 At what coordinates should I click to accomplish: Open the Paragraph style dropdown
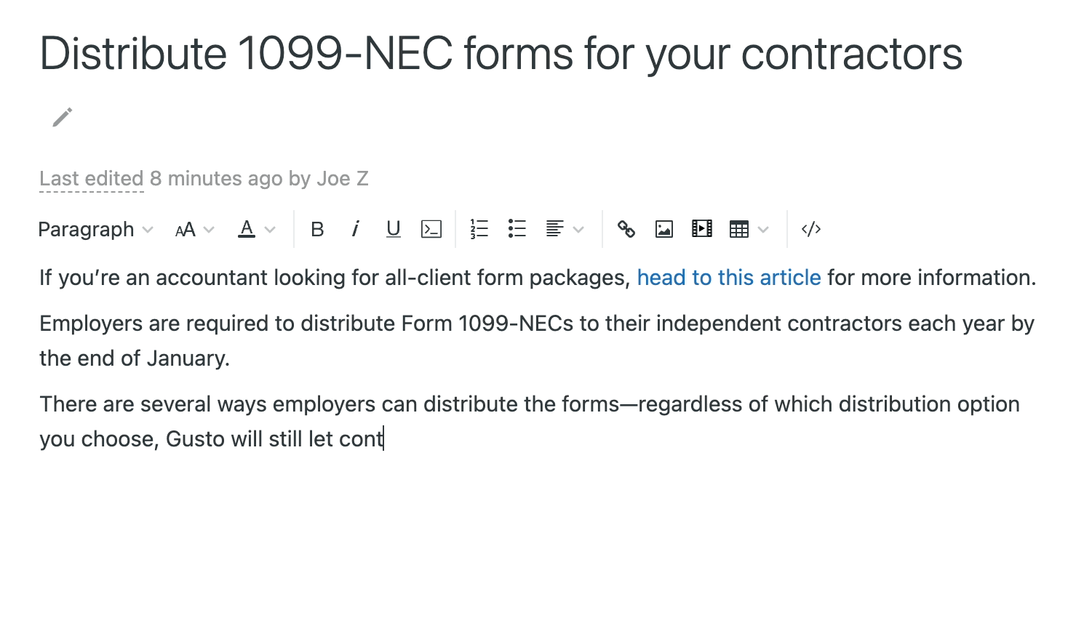click(95, 229)
